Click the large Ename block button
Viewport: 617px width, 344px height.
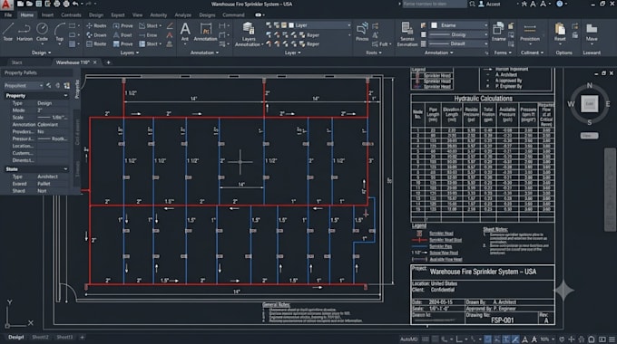pos(498,33)
